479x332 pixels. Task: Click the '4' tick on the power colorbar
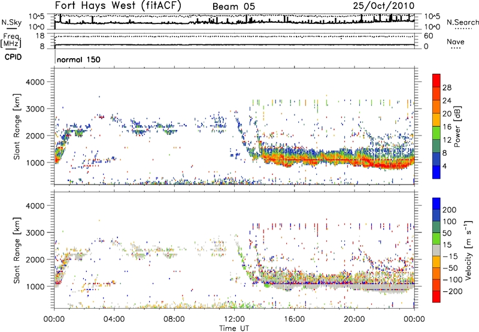click(445, 166)
